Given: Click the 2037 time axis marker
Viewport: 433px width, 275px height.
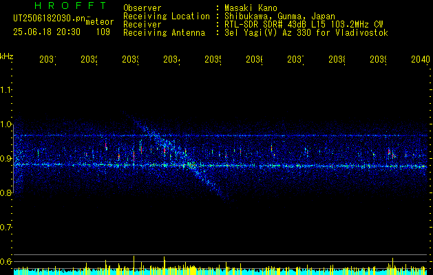Looking at the screenshot, I should click(296, 59).
